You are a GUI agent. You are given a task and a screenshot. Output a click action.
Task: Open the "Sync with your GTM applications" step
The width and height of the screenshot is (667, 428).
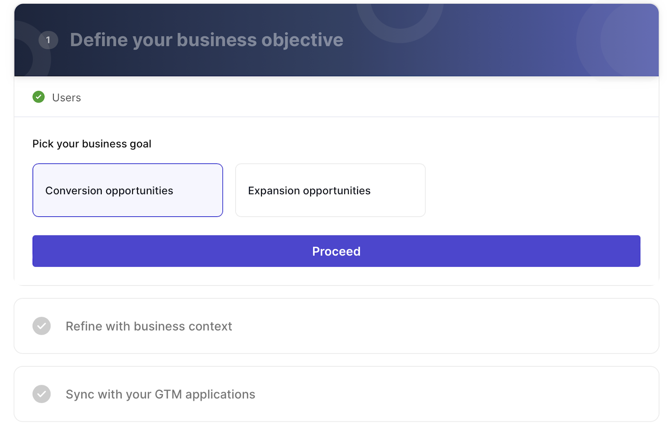click(x=160, y=394)
